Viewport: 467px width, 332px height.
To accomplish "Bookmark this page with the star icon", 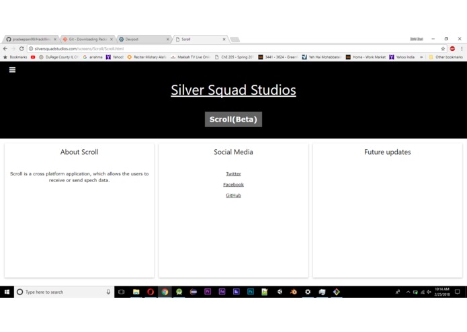I will tap(443, 48).
